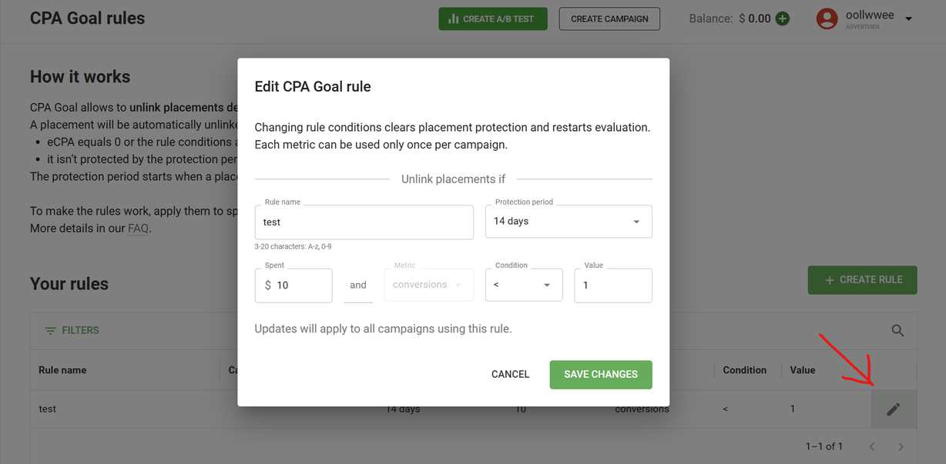Click the bar chart icon on CREATE A/B TEST
Image resolution: width=946 pixels, height=464 pixels.
[454, 18]
